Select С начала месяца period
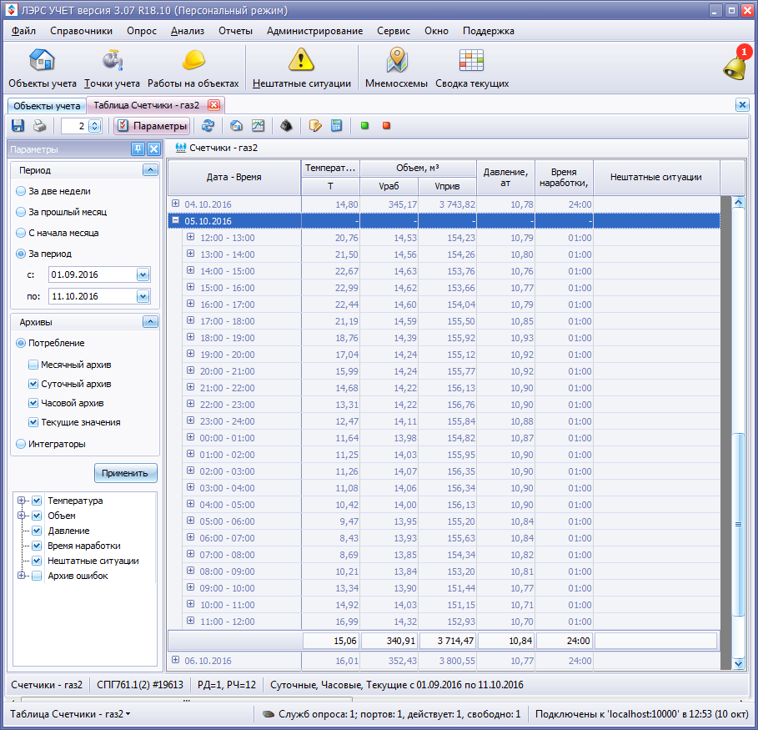The image size is (758, 730). pyautogui.click(x=21, y=233)
